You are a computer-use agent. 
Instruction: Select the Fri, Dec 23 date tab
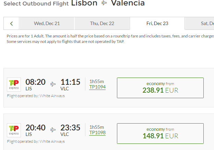coord(157,24)
